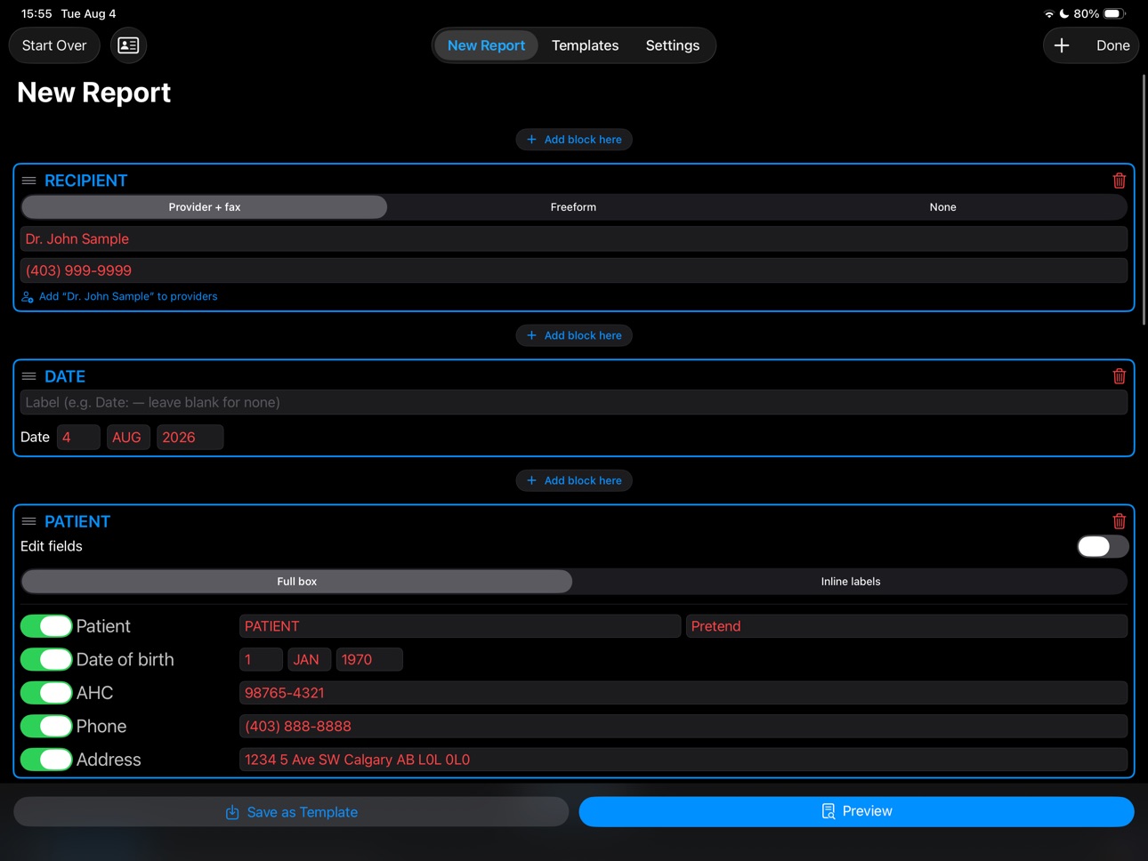Switch to the New Report tab
The image size is (1148, 861).
click(486, 45)
